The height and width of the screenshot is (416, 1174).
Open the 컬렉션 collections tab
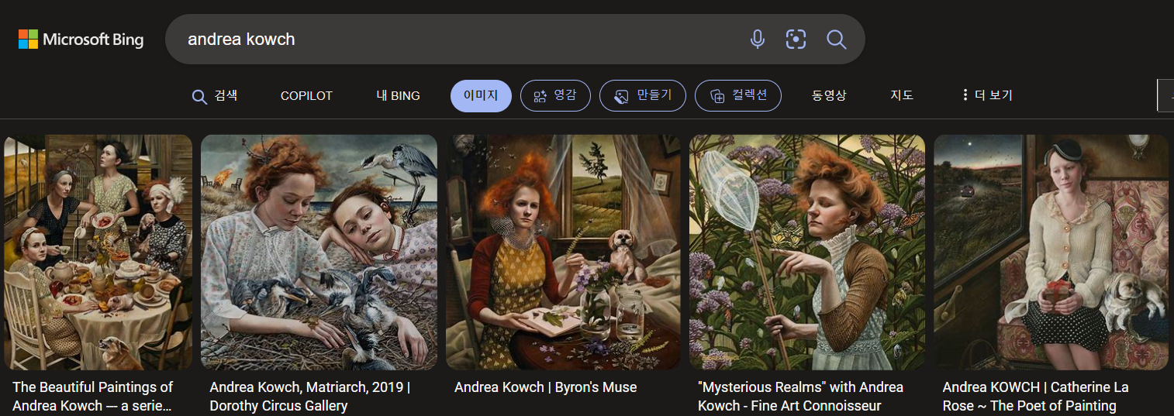click(x=738, y=96)
